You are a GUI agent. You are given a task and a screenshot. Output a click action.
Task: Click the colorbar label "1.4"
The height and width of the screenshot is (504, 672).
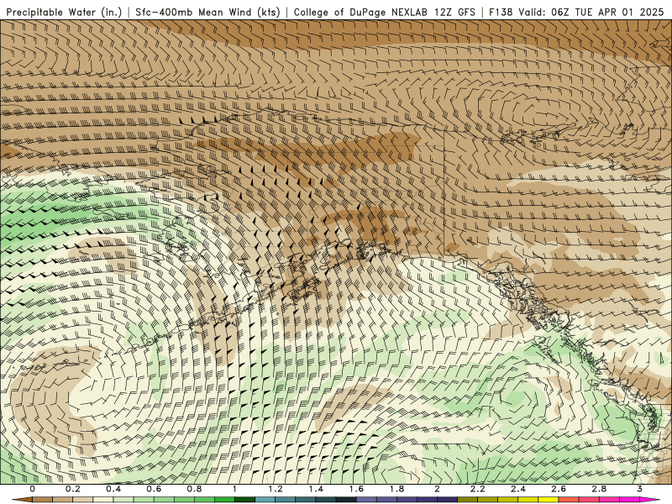[x=316, y=489]
